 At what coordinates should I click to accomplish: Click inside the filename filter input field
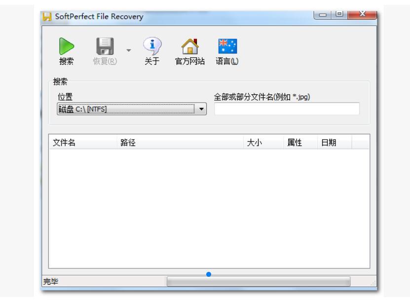click(276, 109)
